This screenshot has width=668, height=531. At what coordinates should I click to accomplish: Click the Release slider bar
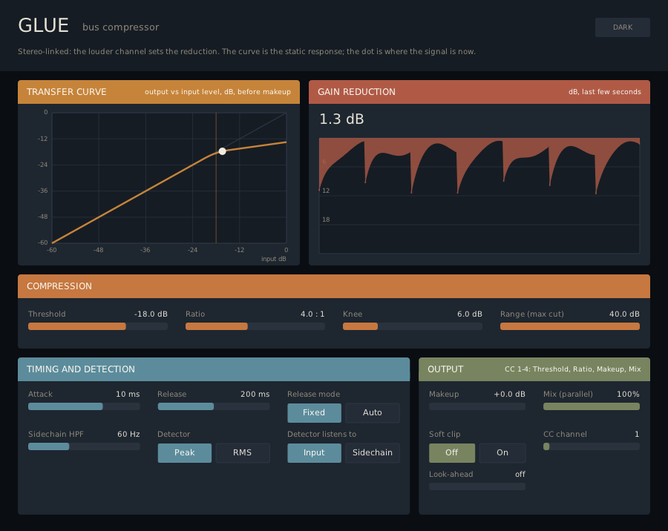coord(214,406)
